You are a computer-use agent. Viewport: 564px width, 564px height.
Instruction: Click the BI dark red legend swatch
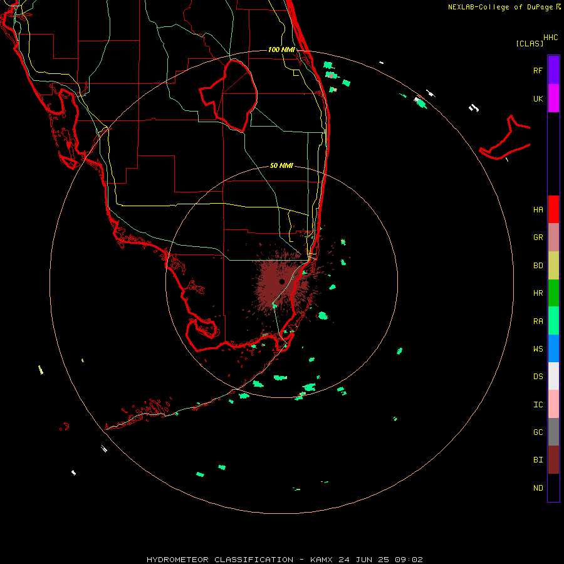tap(553, 460)
